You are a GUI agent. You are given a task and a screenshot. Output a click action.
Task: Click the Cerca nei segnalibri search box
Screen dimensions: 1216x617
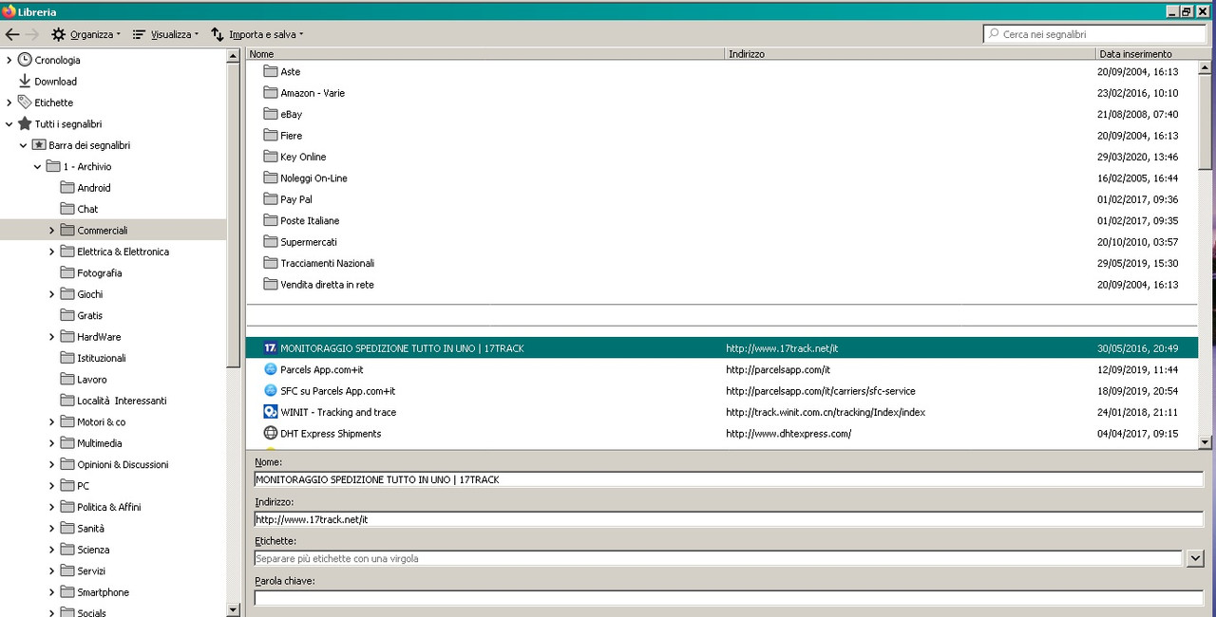(x=1095, y=34)
